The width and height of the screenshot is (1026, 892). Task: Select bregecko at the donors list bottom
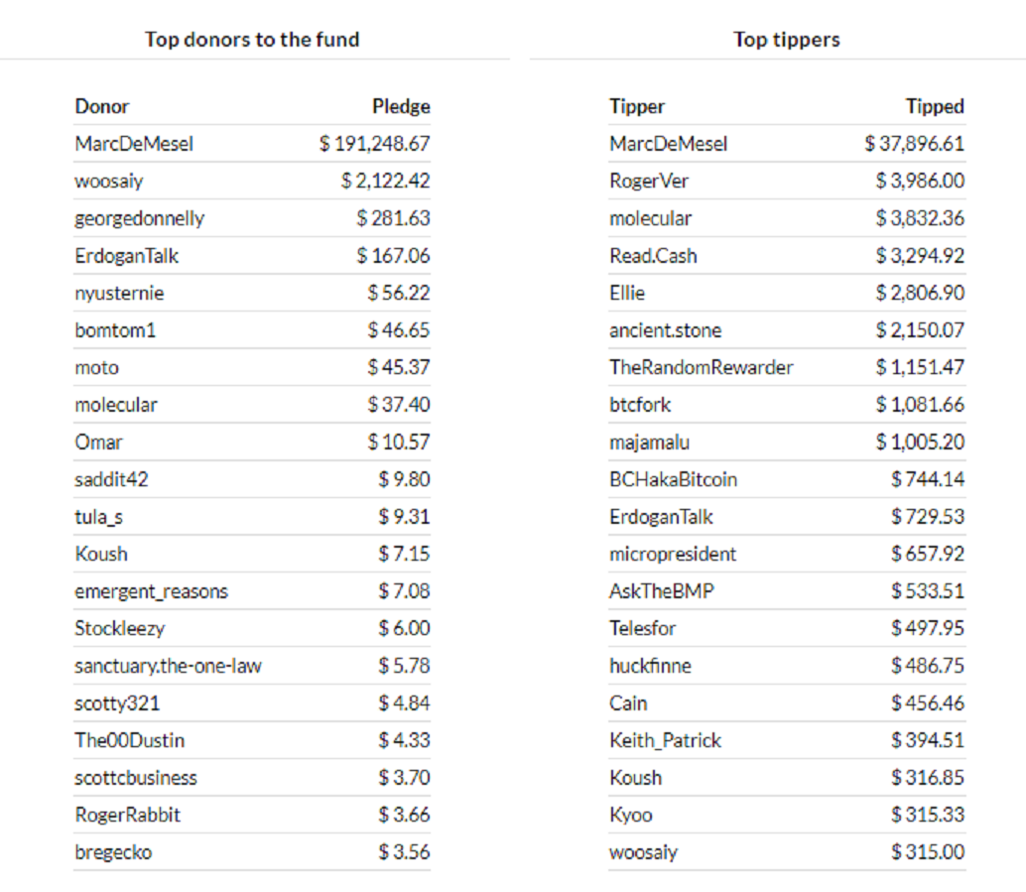tap(113, 852)
